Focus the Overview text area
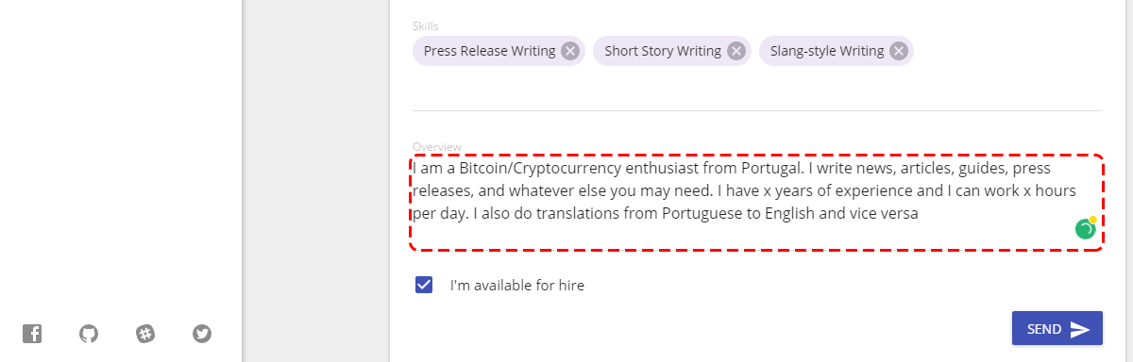Image resolution: width=1133 pixels, height=362 pixels. [x=756, y=203]
